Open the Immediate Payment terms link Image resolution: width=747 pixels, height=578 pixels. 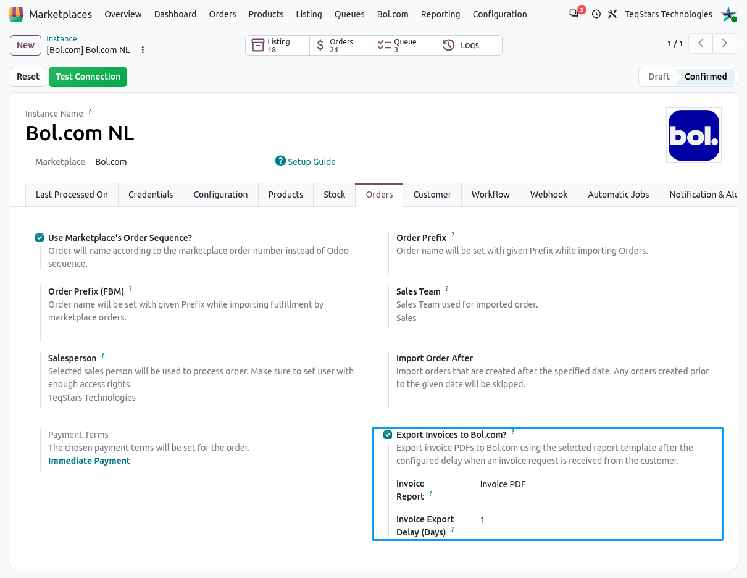click(89, 461)
